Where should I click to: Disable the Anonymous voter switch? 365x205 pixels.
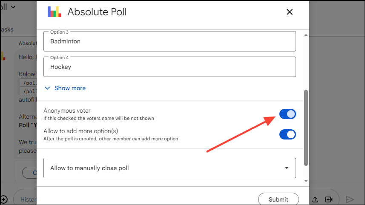click(287, 114)
